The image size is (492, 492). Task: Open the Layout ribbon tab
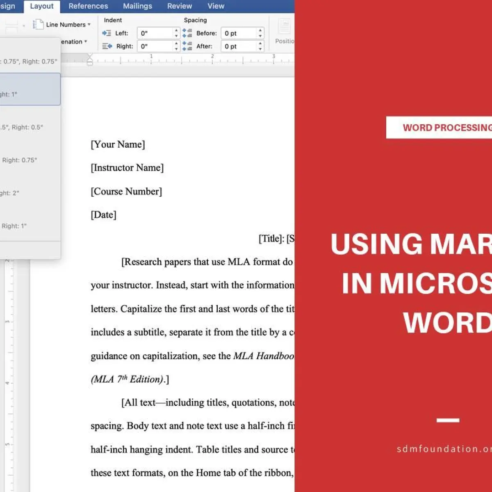tap(41, 6)
